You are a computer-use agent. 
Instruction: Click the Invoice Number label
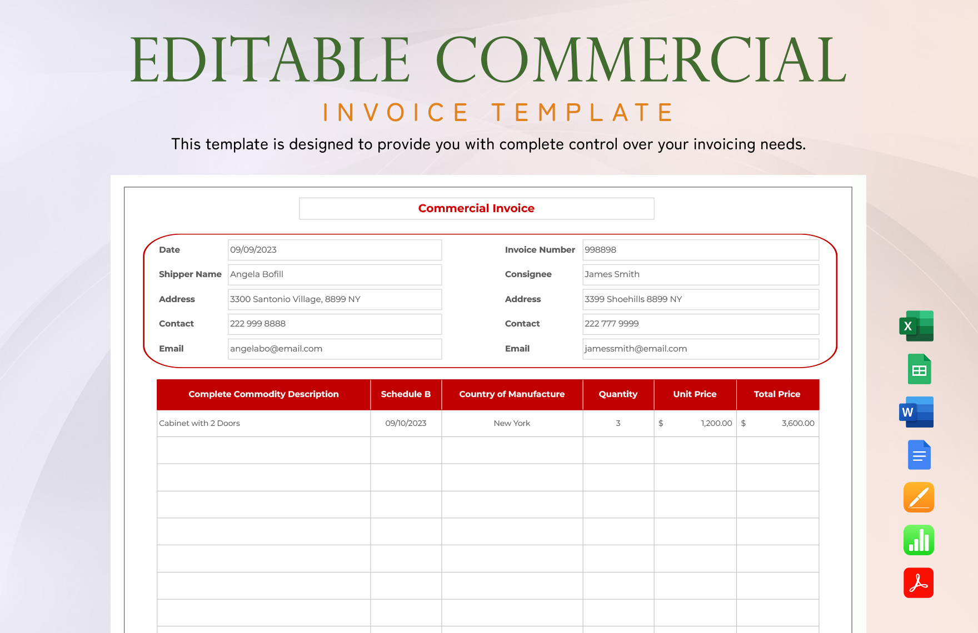540,250
